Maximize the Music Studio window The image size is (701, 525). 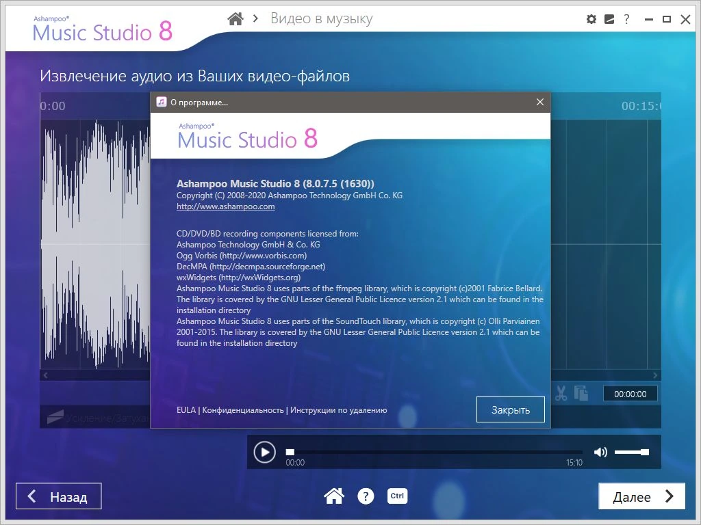667,19
